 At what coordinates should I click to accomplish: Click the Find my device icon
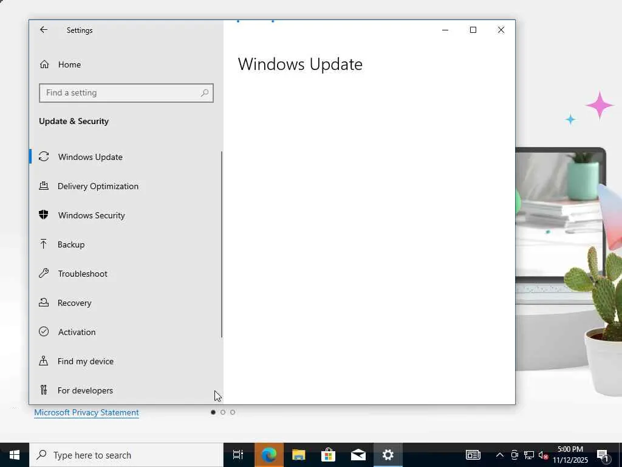click(44, 361)
